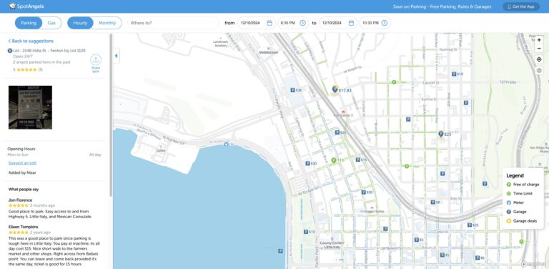
Task: Click the meter icon on N Harbor Dr
Action: (x=226, y=144)
